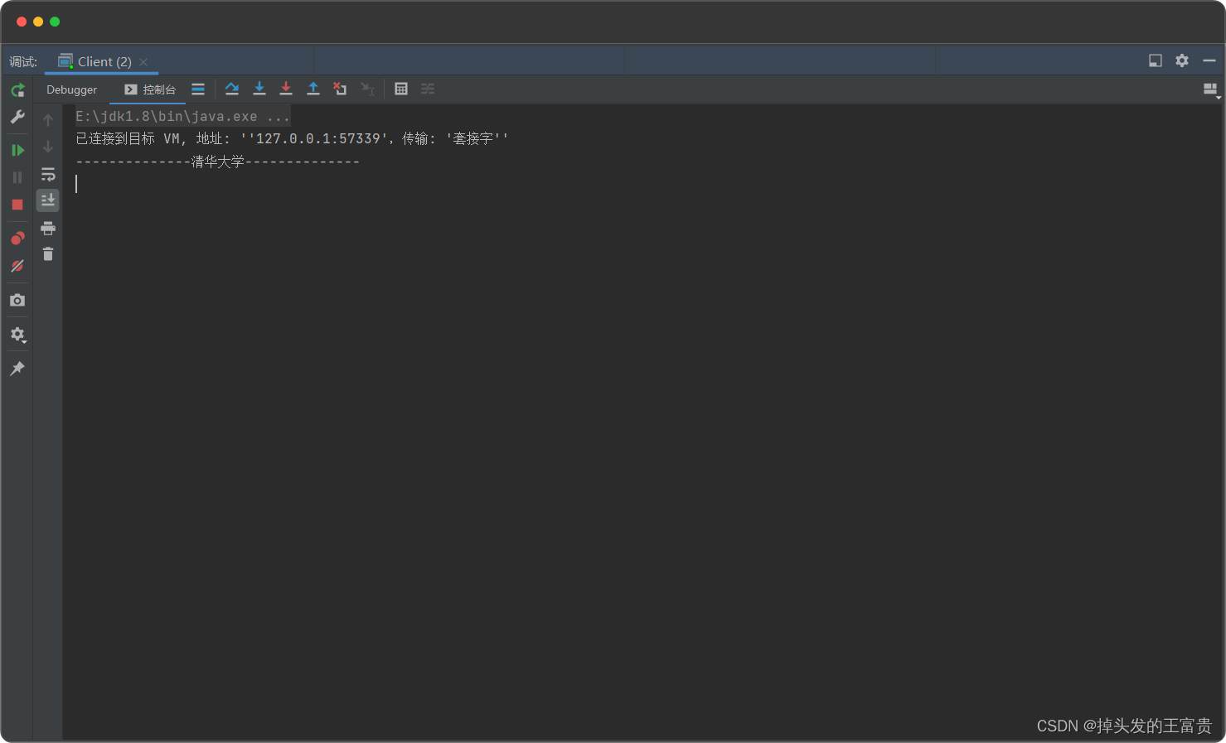
Task: Rerun the Client debug session
Action: (x=17, y=89)
